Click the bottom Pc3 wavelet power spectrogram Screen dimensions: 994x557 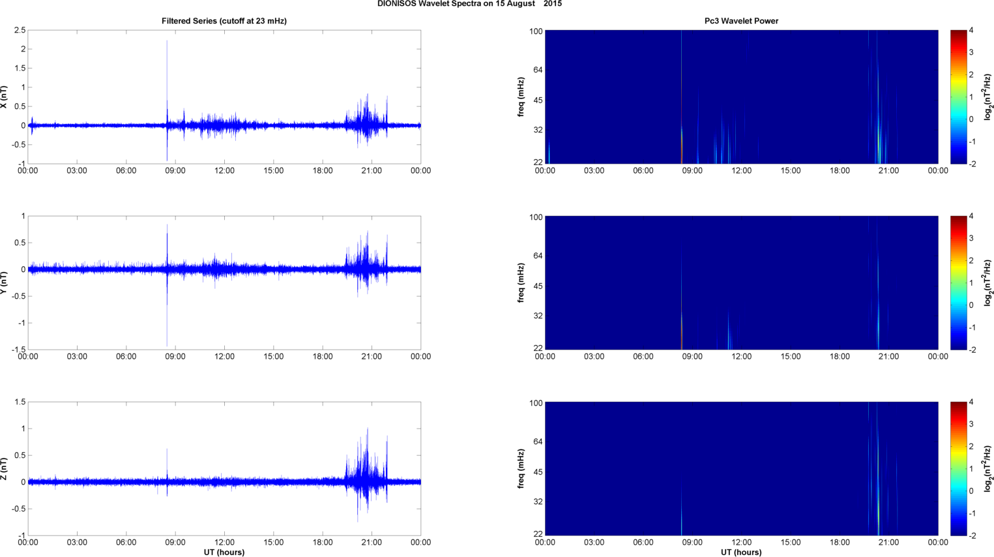[741, 468]
